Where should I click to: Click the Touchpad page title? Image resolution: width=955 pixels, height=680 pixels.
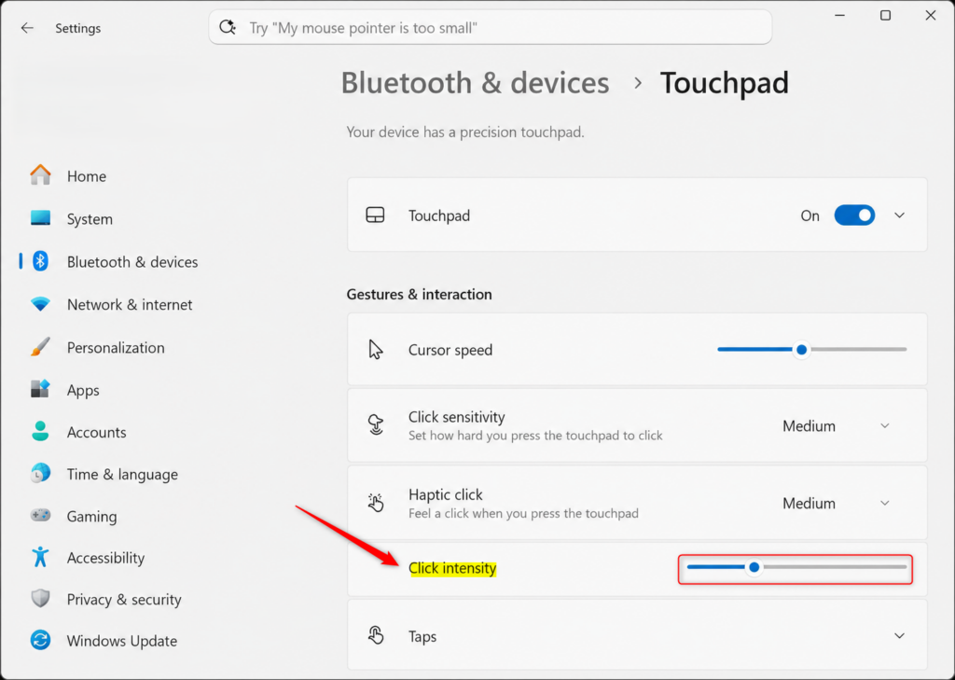[724, 82]
